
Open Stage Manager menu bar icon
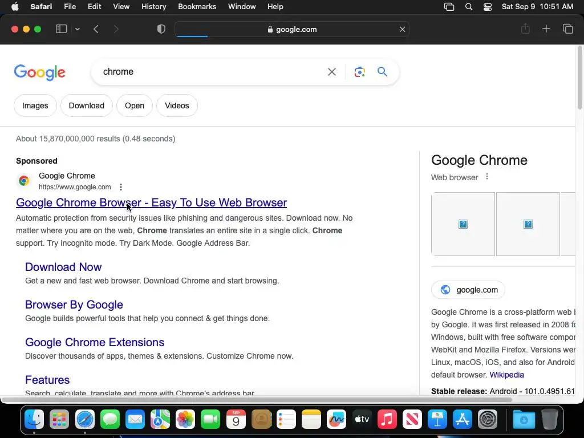click(x=449, y=7)
